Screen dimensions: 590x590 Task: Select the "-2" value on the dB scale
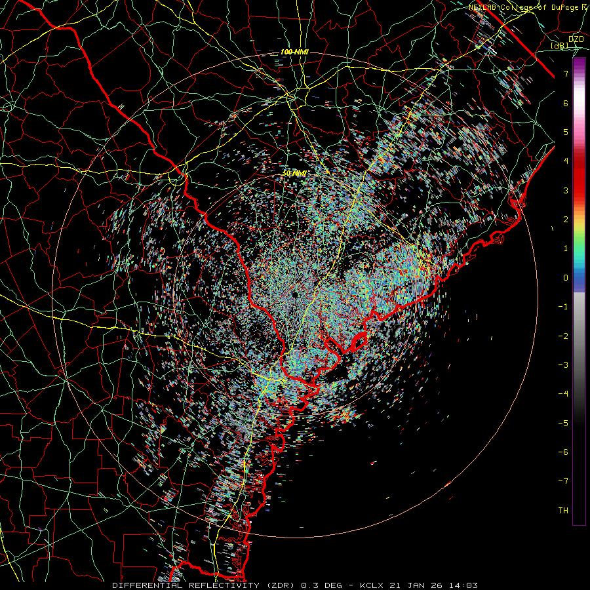563,336
